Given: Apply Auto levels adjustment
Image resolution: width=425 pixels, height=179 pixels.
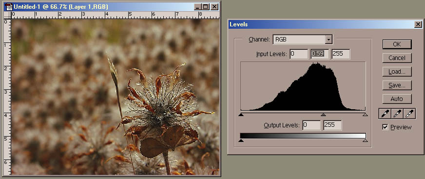Looking at the screenshot, I should click(x=397, y=99).
